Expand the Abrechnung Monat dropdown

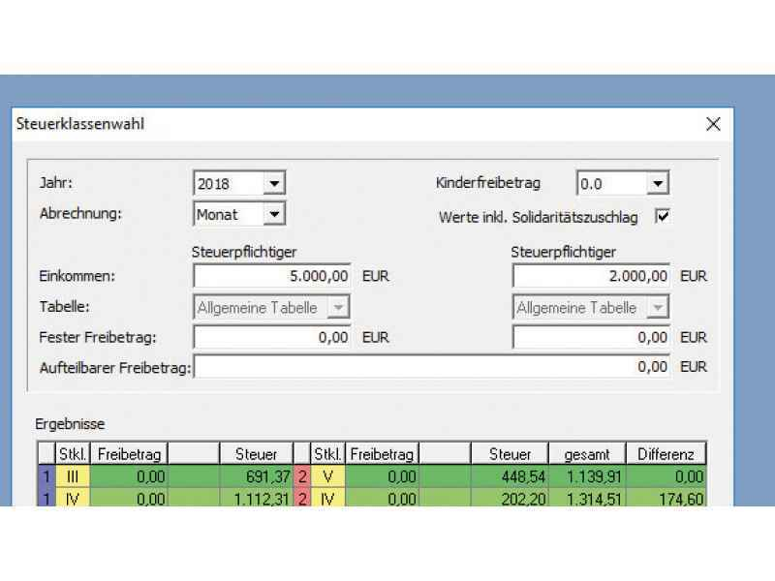click(x=274, y=214)
